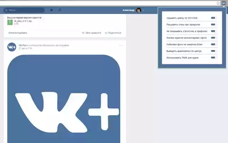The height and width of the screenshot is (143, 228).
Task: Select text 'Вышла первая версия скрипта!'
Action: (x=24, y=18)
